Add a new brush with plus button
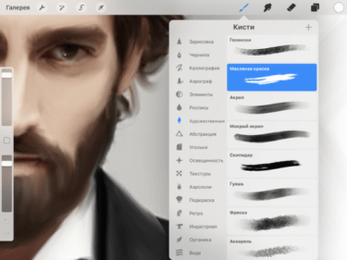 click(x=308, y=27)
